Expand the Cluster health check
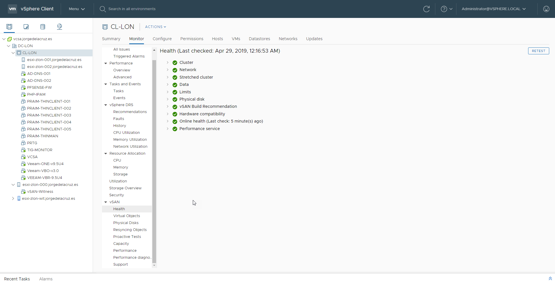Screen dimensions: 555x283 167,62
